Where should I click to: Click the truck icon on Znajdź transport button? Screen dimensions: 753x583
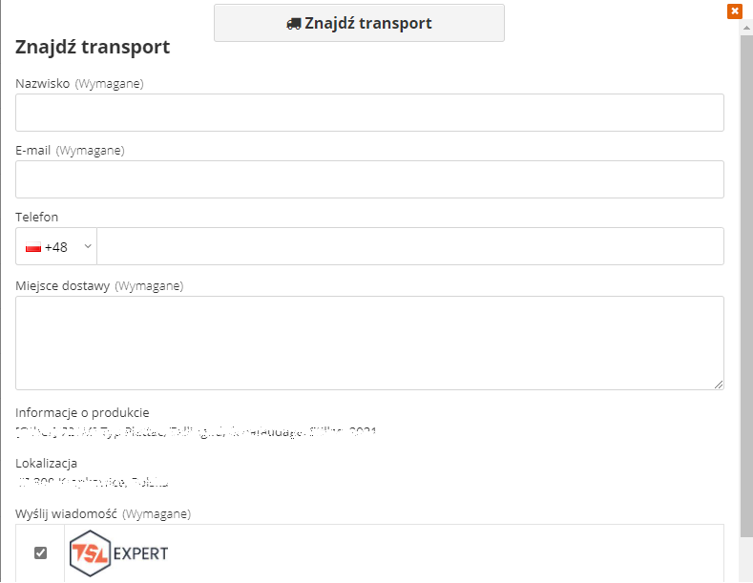pyautogui.click(x=293, y=24)
